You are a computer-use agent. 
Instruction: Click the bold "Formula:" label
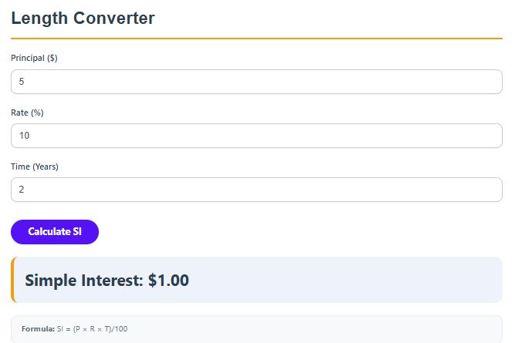[x=38, y=329]
